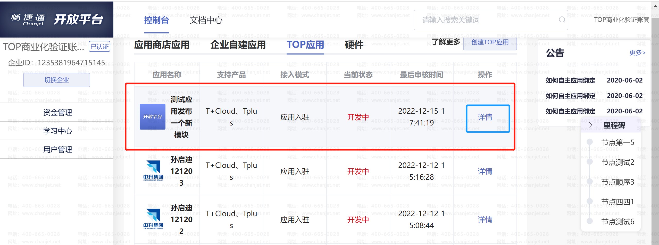Click the 支持产品 column header
Viewport: 659px width, 245px height.
pyautogui.click(x=231, y=75)
